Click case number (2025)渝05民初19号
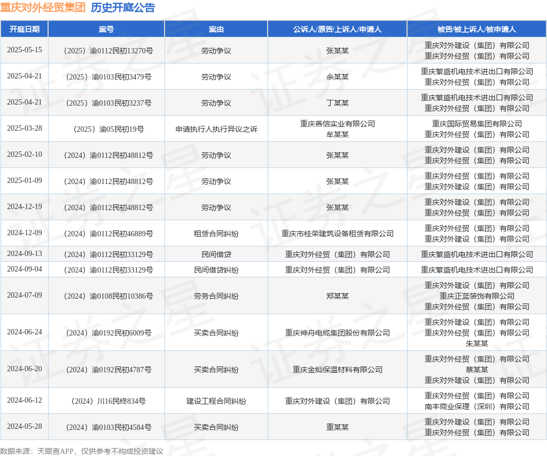This screenshot has width=547, height=456. pyautogui.click(x=108, y=129)
